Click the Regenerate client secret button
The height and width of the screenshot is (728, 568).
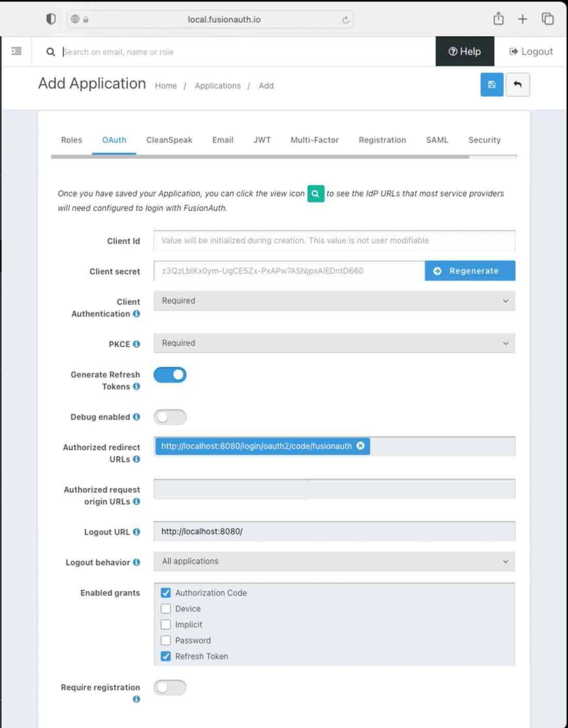[x=470, y=271]
